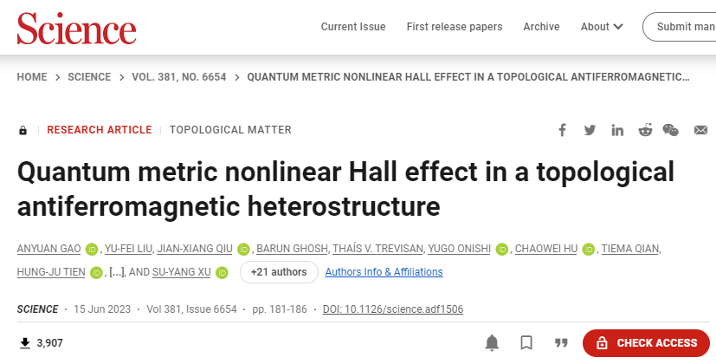Open Authors Info & Affiliations link
Screen dimensions: 716x364
tap(384, 272)
